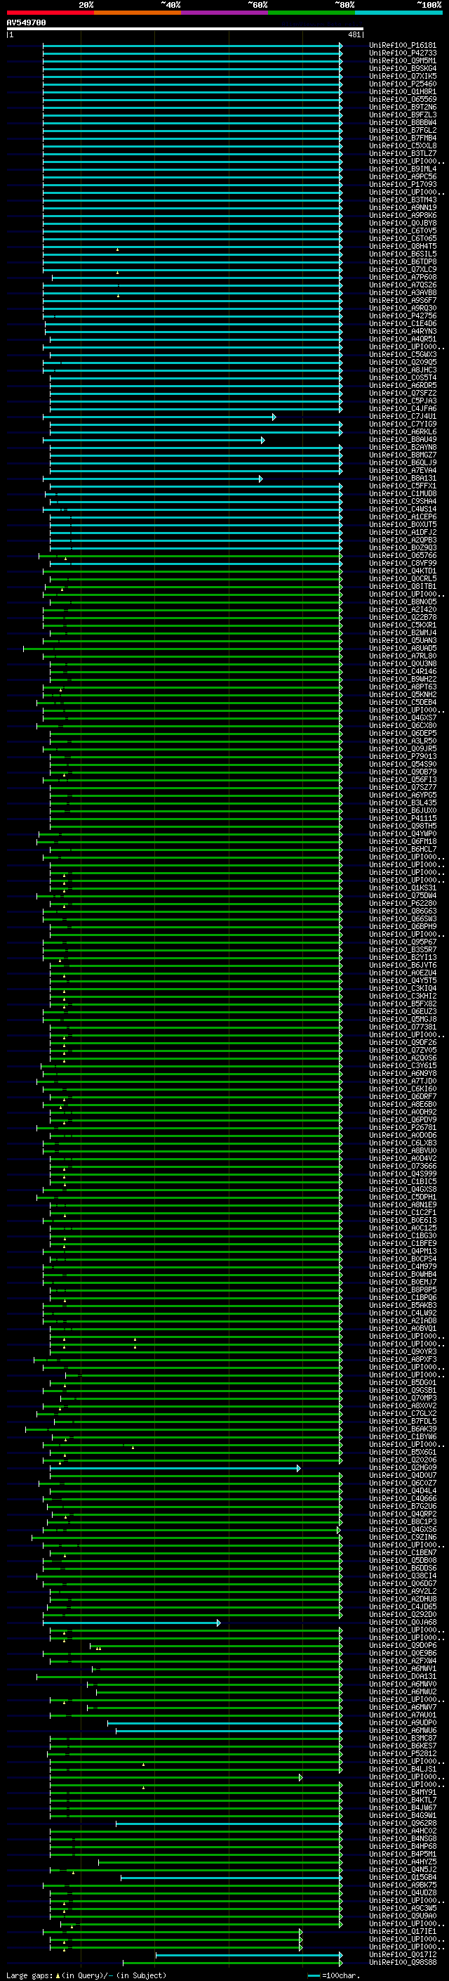Screen dimensions: 449x1981
Task: Select hit label UniRef100_B4LJS1
Action: pos(403,1769)
